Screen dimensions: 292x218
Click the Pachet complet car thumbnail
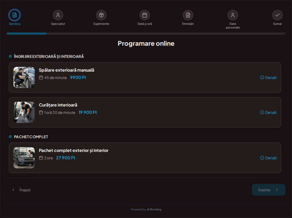24,158
